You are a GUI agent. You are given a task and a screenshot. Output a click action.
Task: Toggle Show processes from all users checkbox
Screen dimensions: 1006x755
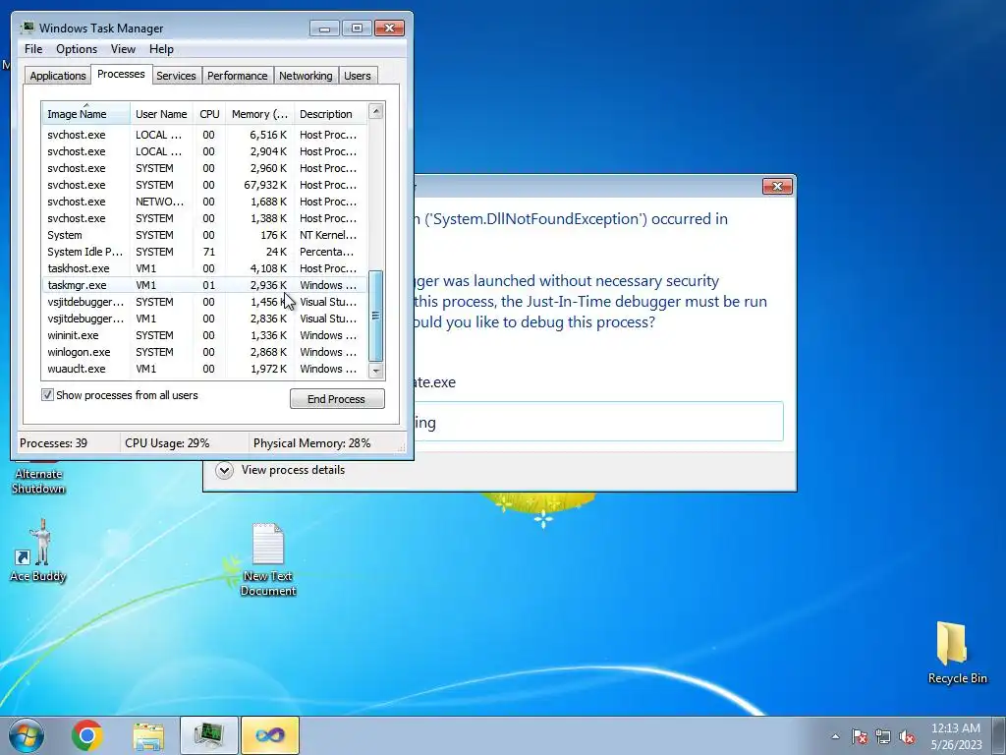tap(47, 395)
